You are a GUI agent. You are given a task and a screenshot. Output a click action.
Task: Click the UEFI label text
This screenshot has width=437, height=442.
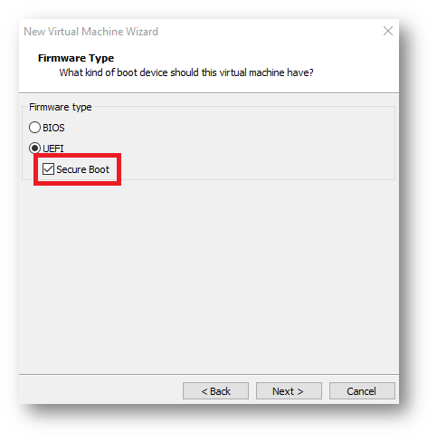tap(53, 149)
